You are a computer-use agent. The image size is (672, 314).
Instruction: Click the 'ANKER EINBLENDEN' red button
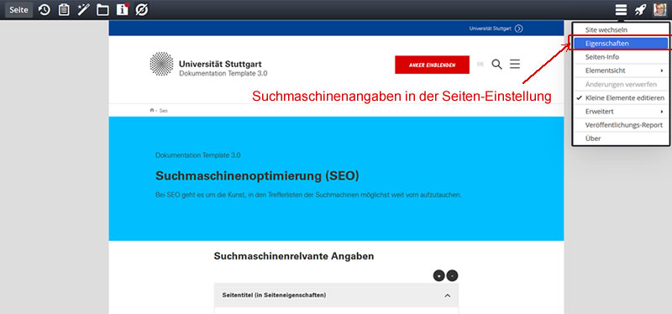432,65
